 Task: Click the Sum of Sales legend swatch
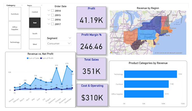[x=28, y=58]
